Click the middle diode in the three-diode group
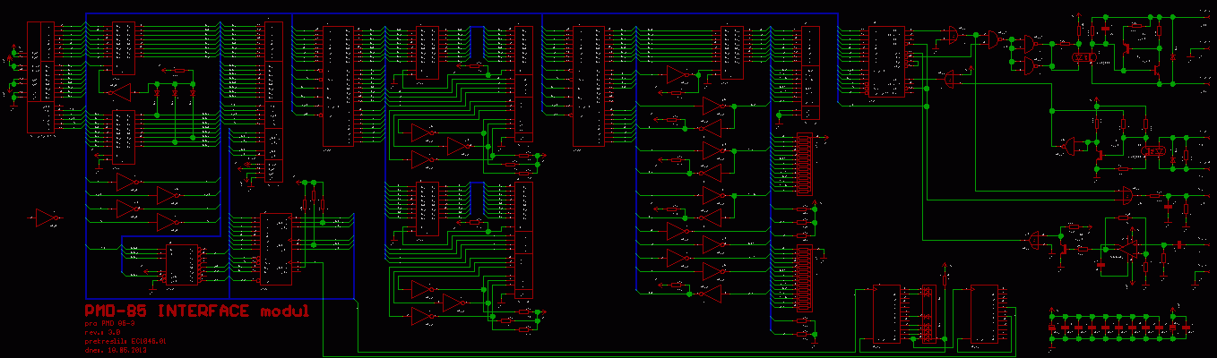 175,93
